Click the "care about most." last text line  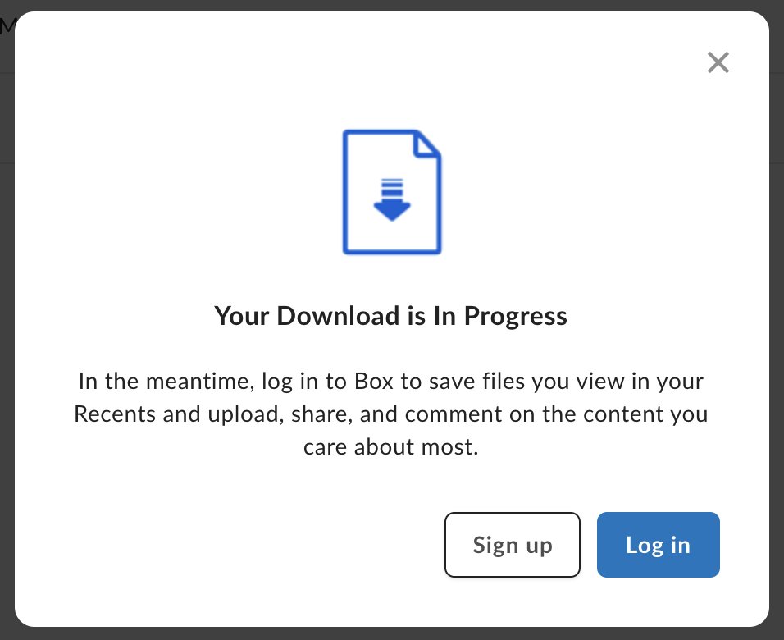tap(391, 447)
